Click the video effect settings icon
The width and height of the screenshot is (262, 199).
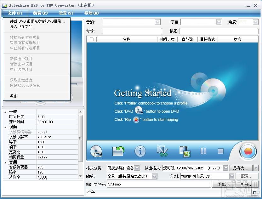tap(185, 151)
